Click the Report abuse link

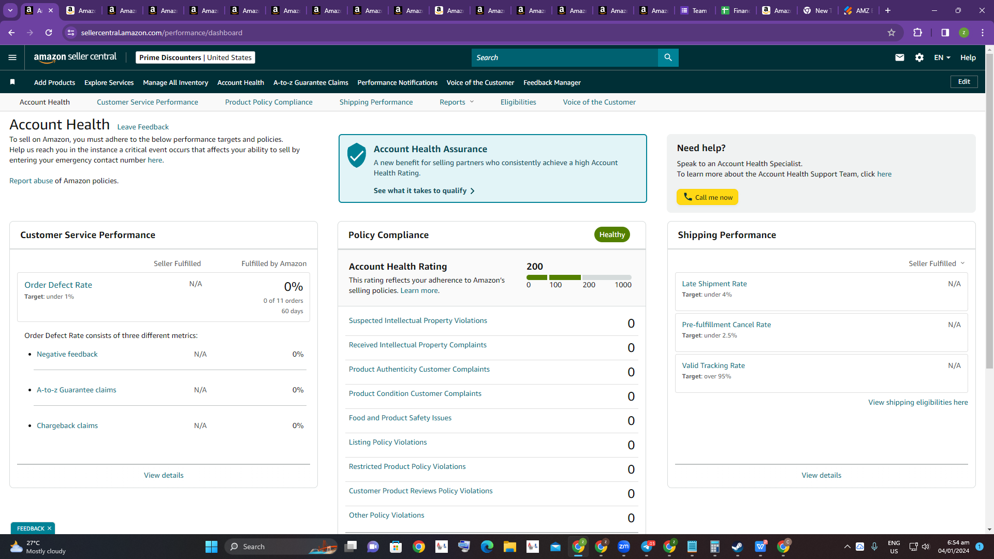click(x=31, y=181)
